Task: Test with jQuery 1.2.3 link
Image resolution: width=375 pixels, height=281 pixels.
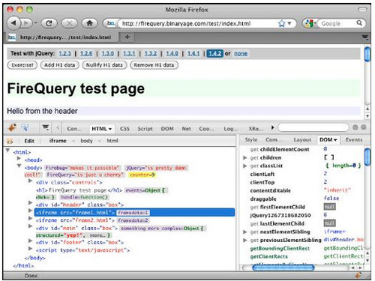Action: [x=64, y=53]
